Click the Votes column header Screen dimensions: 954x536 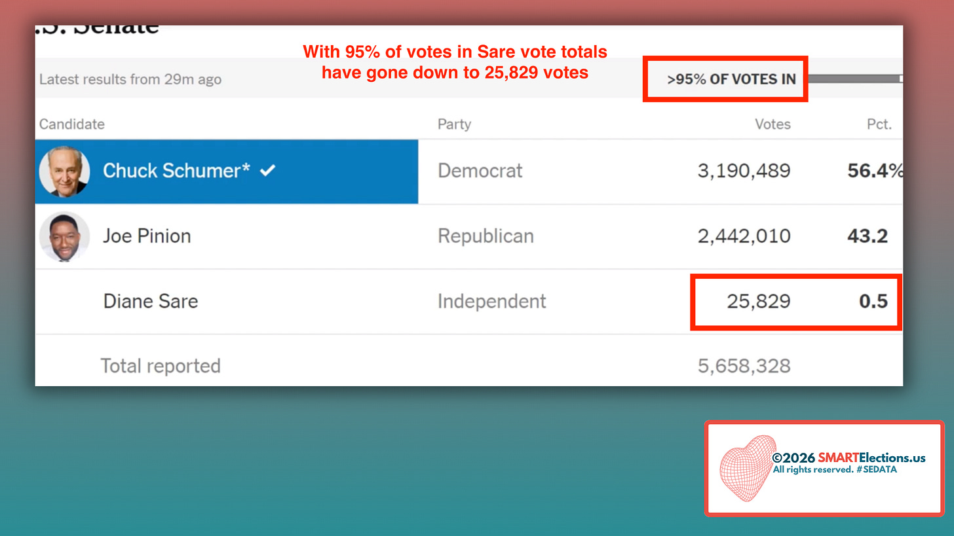[x=773, y=124]
